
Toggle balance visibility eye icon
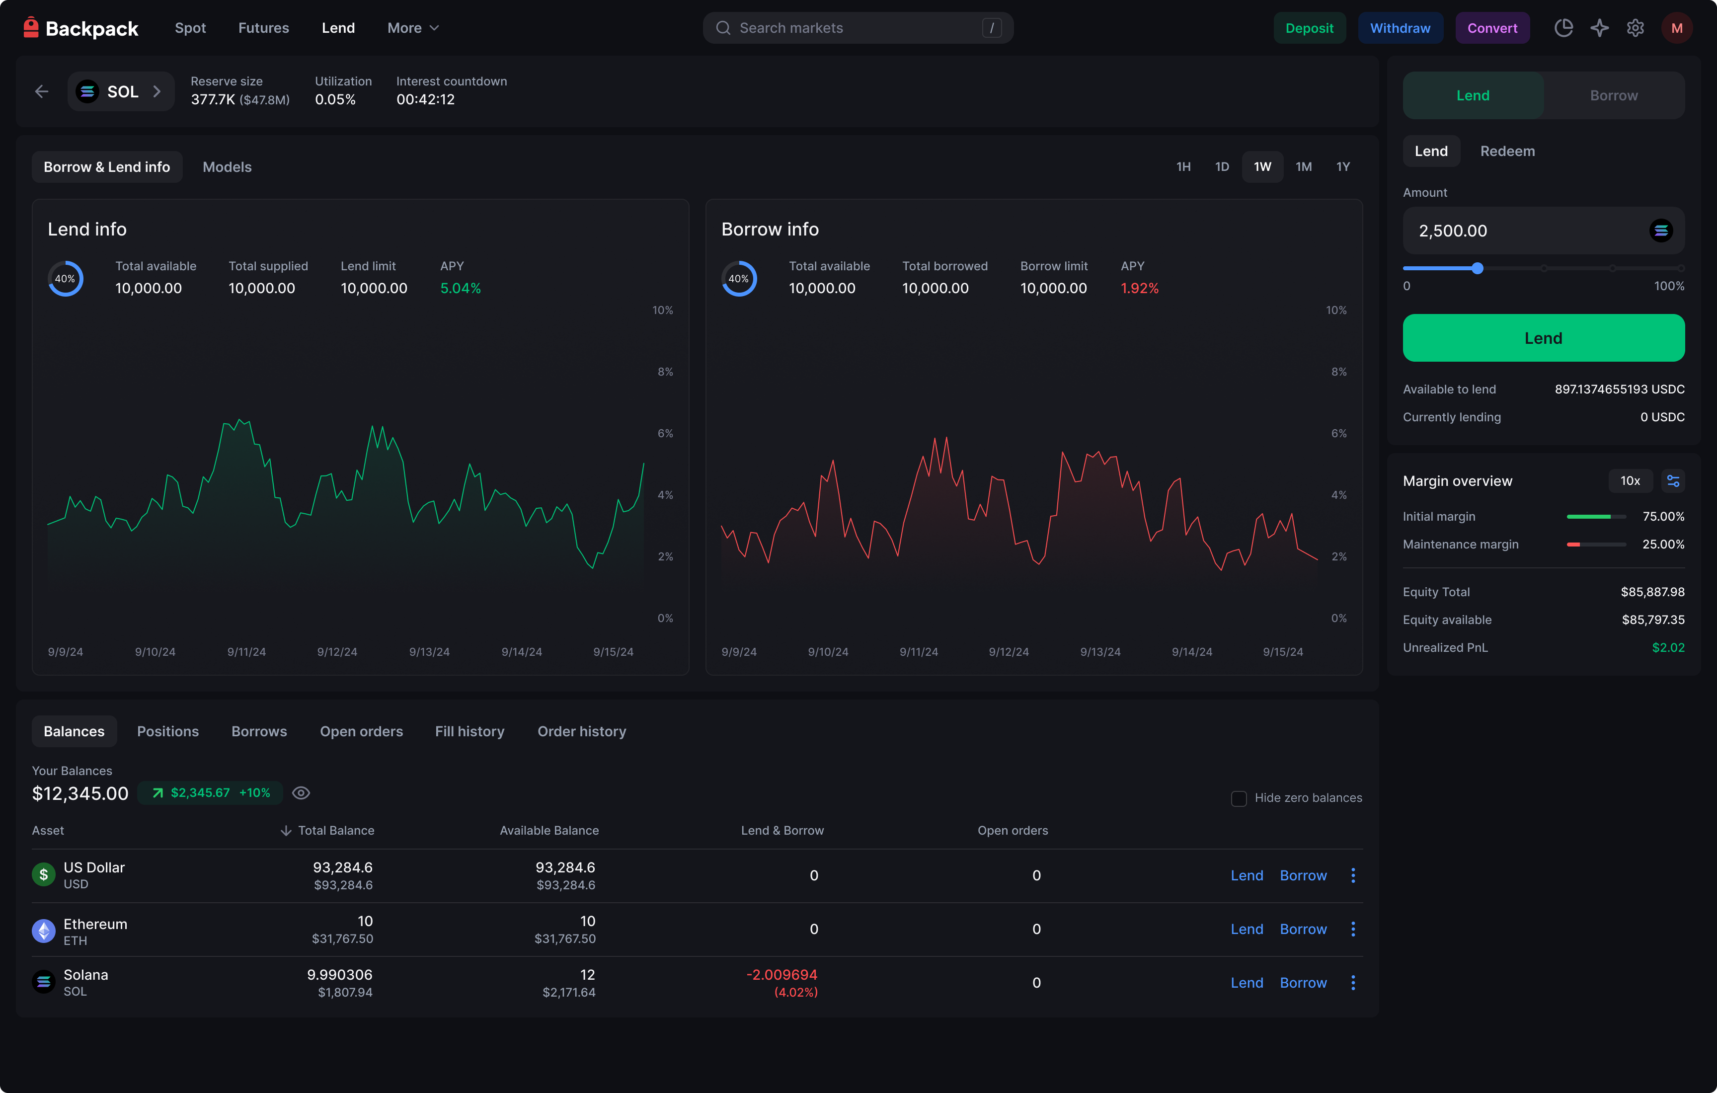point(301,793)
